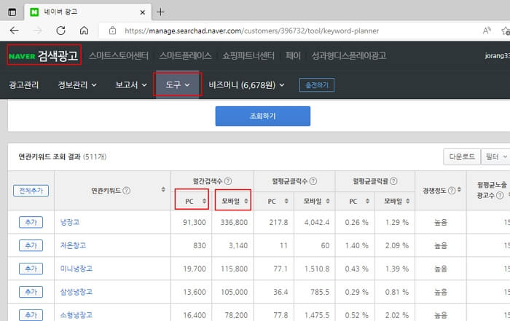The height and width of the screenshot is (321, 510).
Task: Open help icon next to 연관키워드
Action: tap(127, 191)
